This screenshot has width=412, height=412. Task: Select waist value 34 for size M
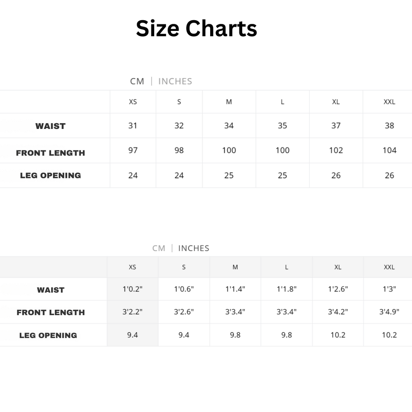(x=229, y=126)
